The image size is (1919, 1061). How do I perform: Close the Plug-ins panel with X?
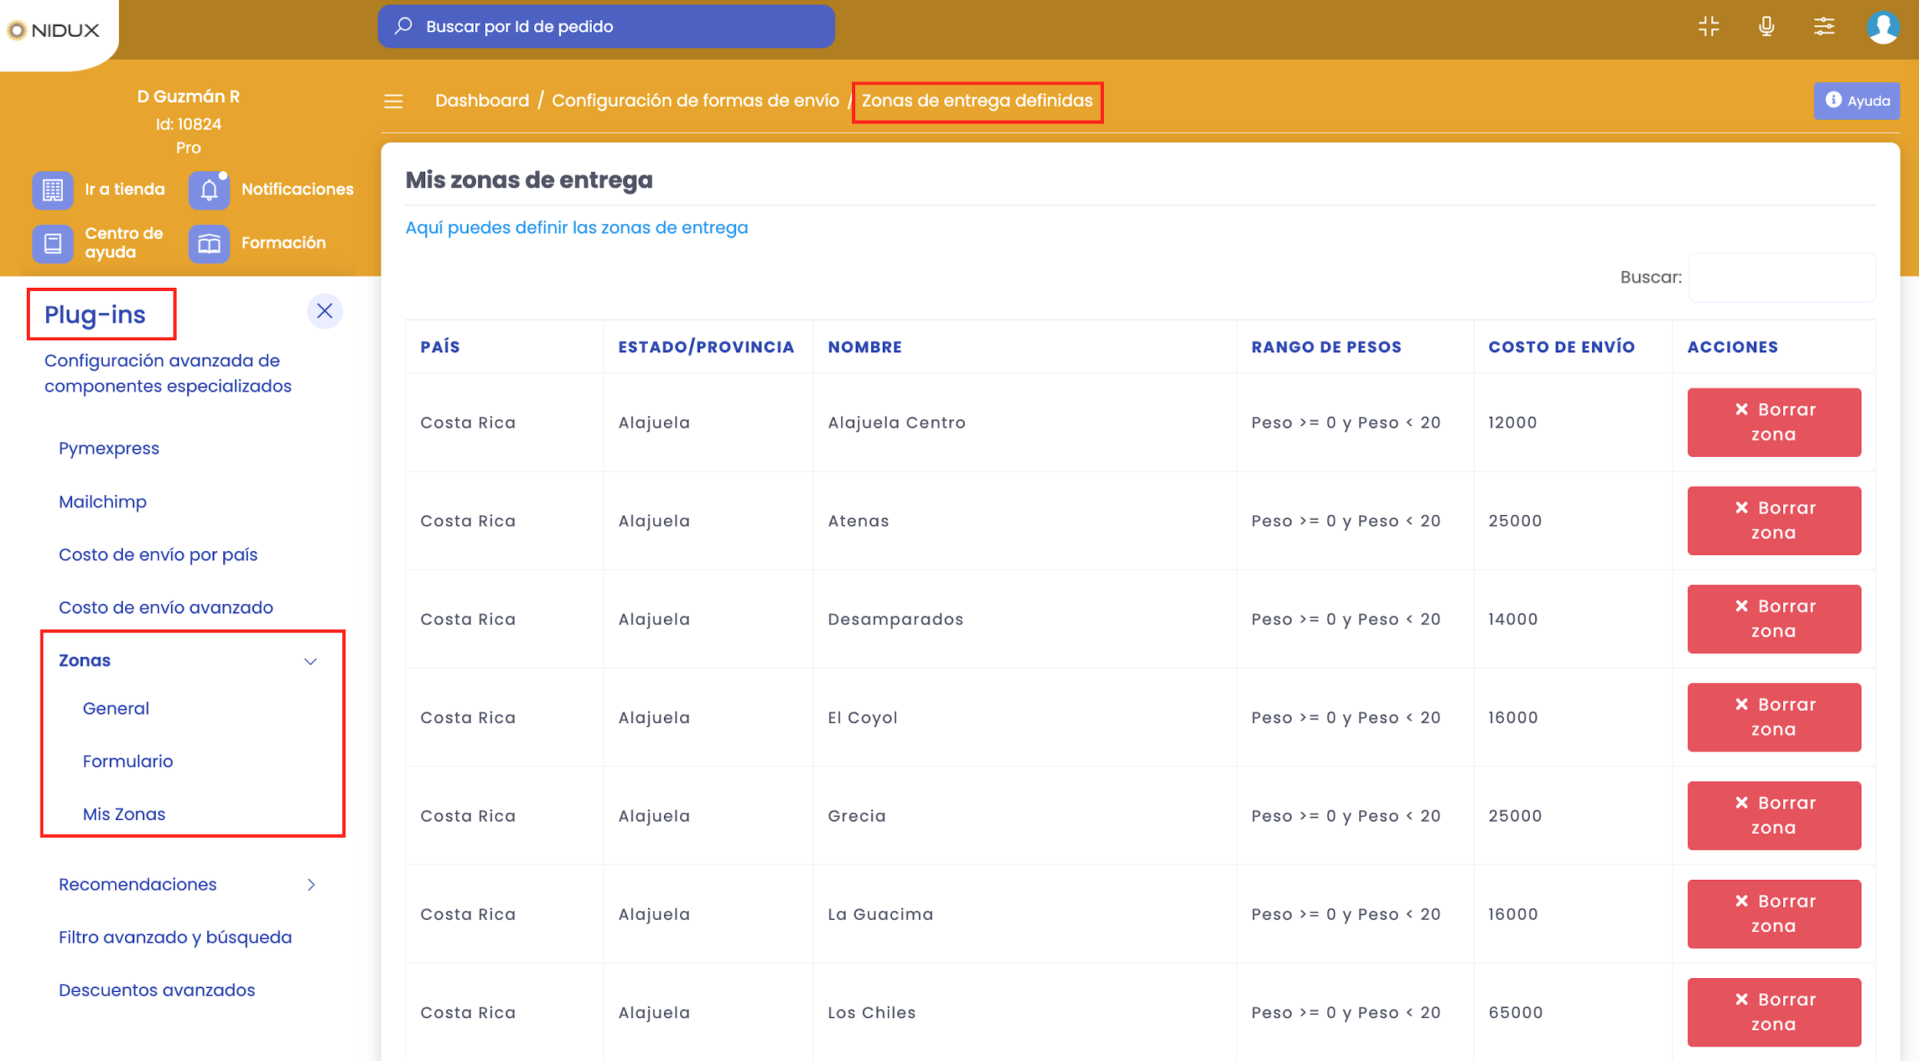coord(325,311)
